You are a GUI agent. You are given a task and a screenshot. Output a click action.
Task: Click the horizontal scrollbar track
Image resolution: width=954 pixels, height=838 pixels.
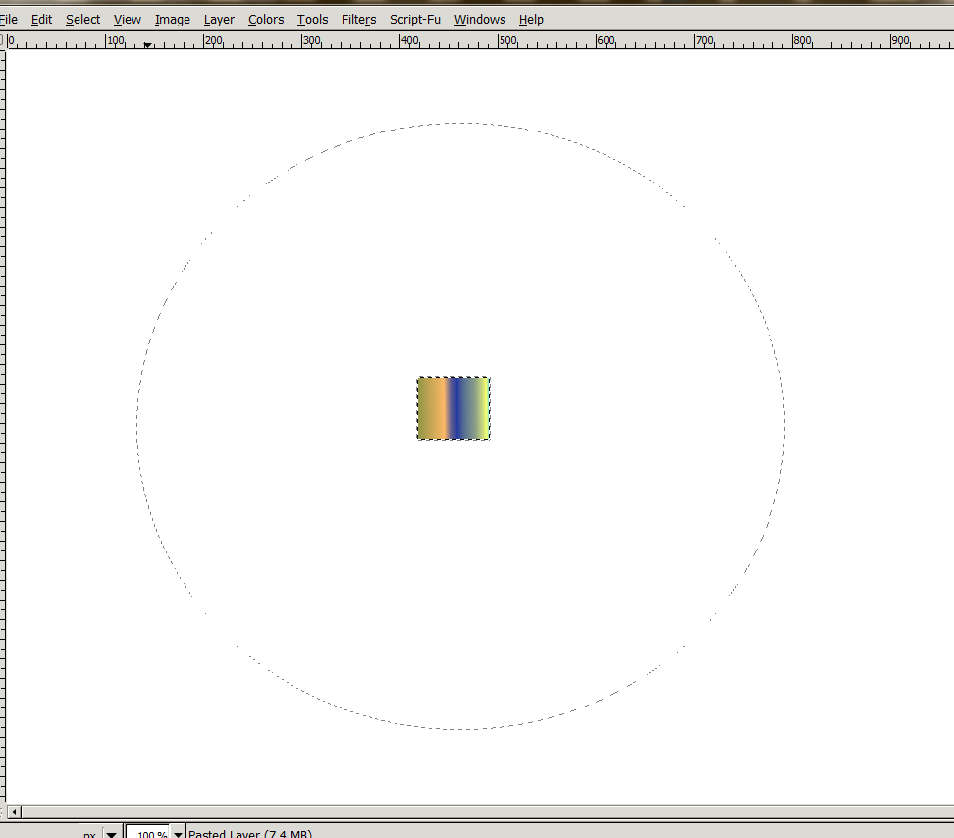tap(487, 812)
